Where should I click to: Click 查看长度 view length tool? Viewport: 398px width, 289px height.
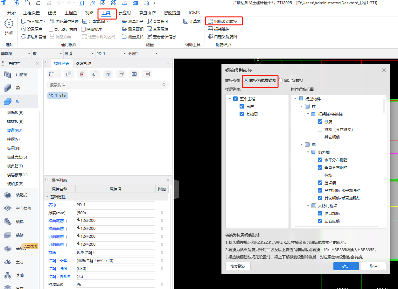point(158,21)
